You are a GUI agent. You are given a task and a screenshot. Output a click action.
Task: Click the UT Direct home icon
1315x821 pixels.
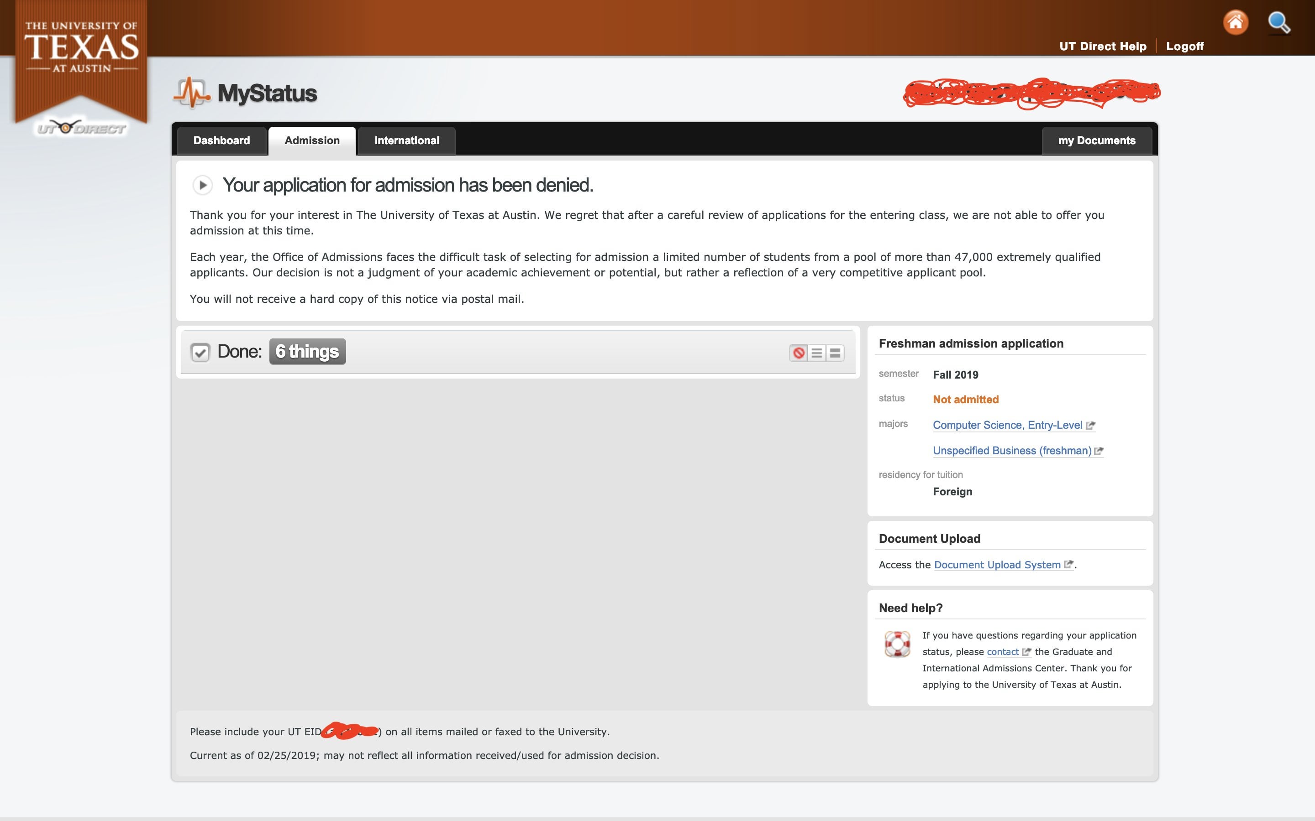(1236, 21)
